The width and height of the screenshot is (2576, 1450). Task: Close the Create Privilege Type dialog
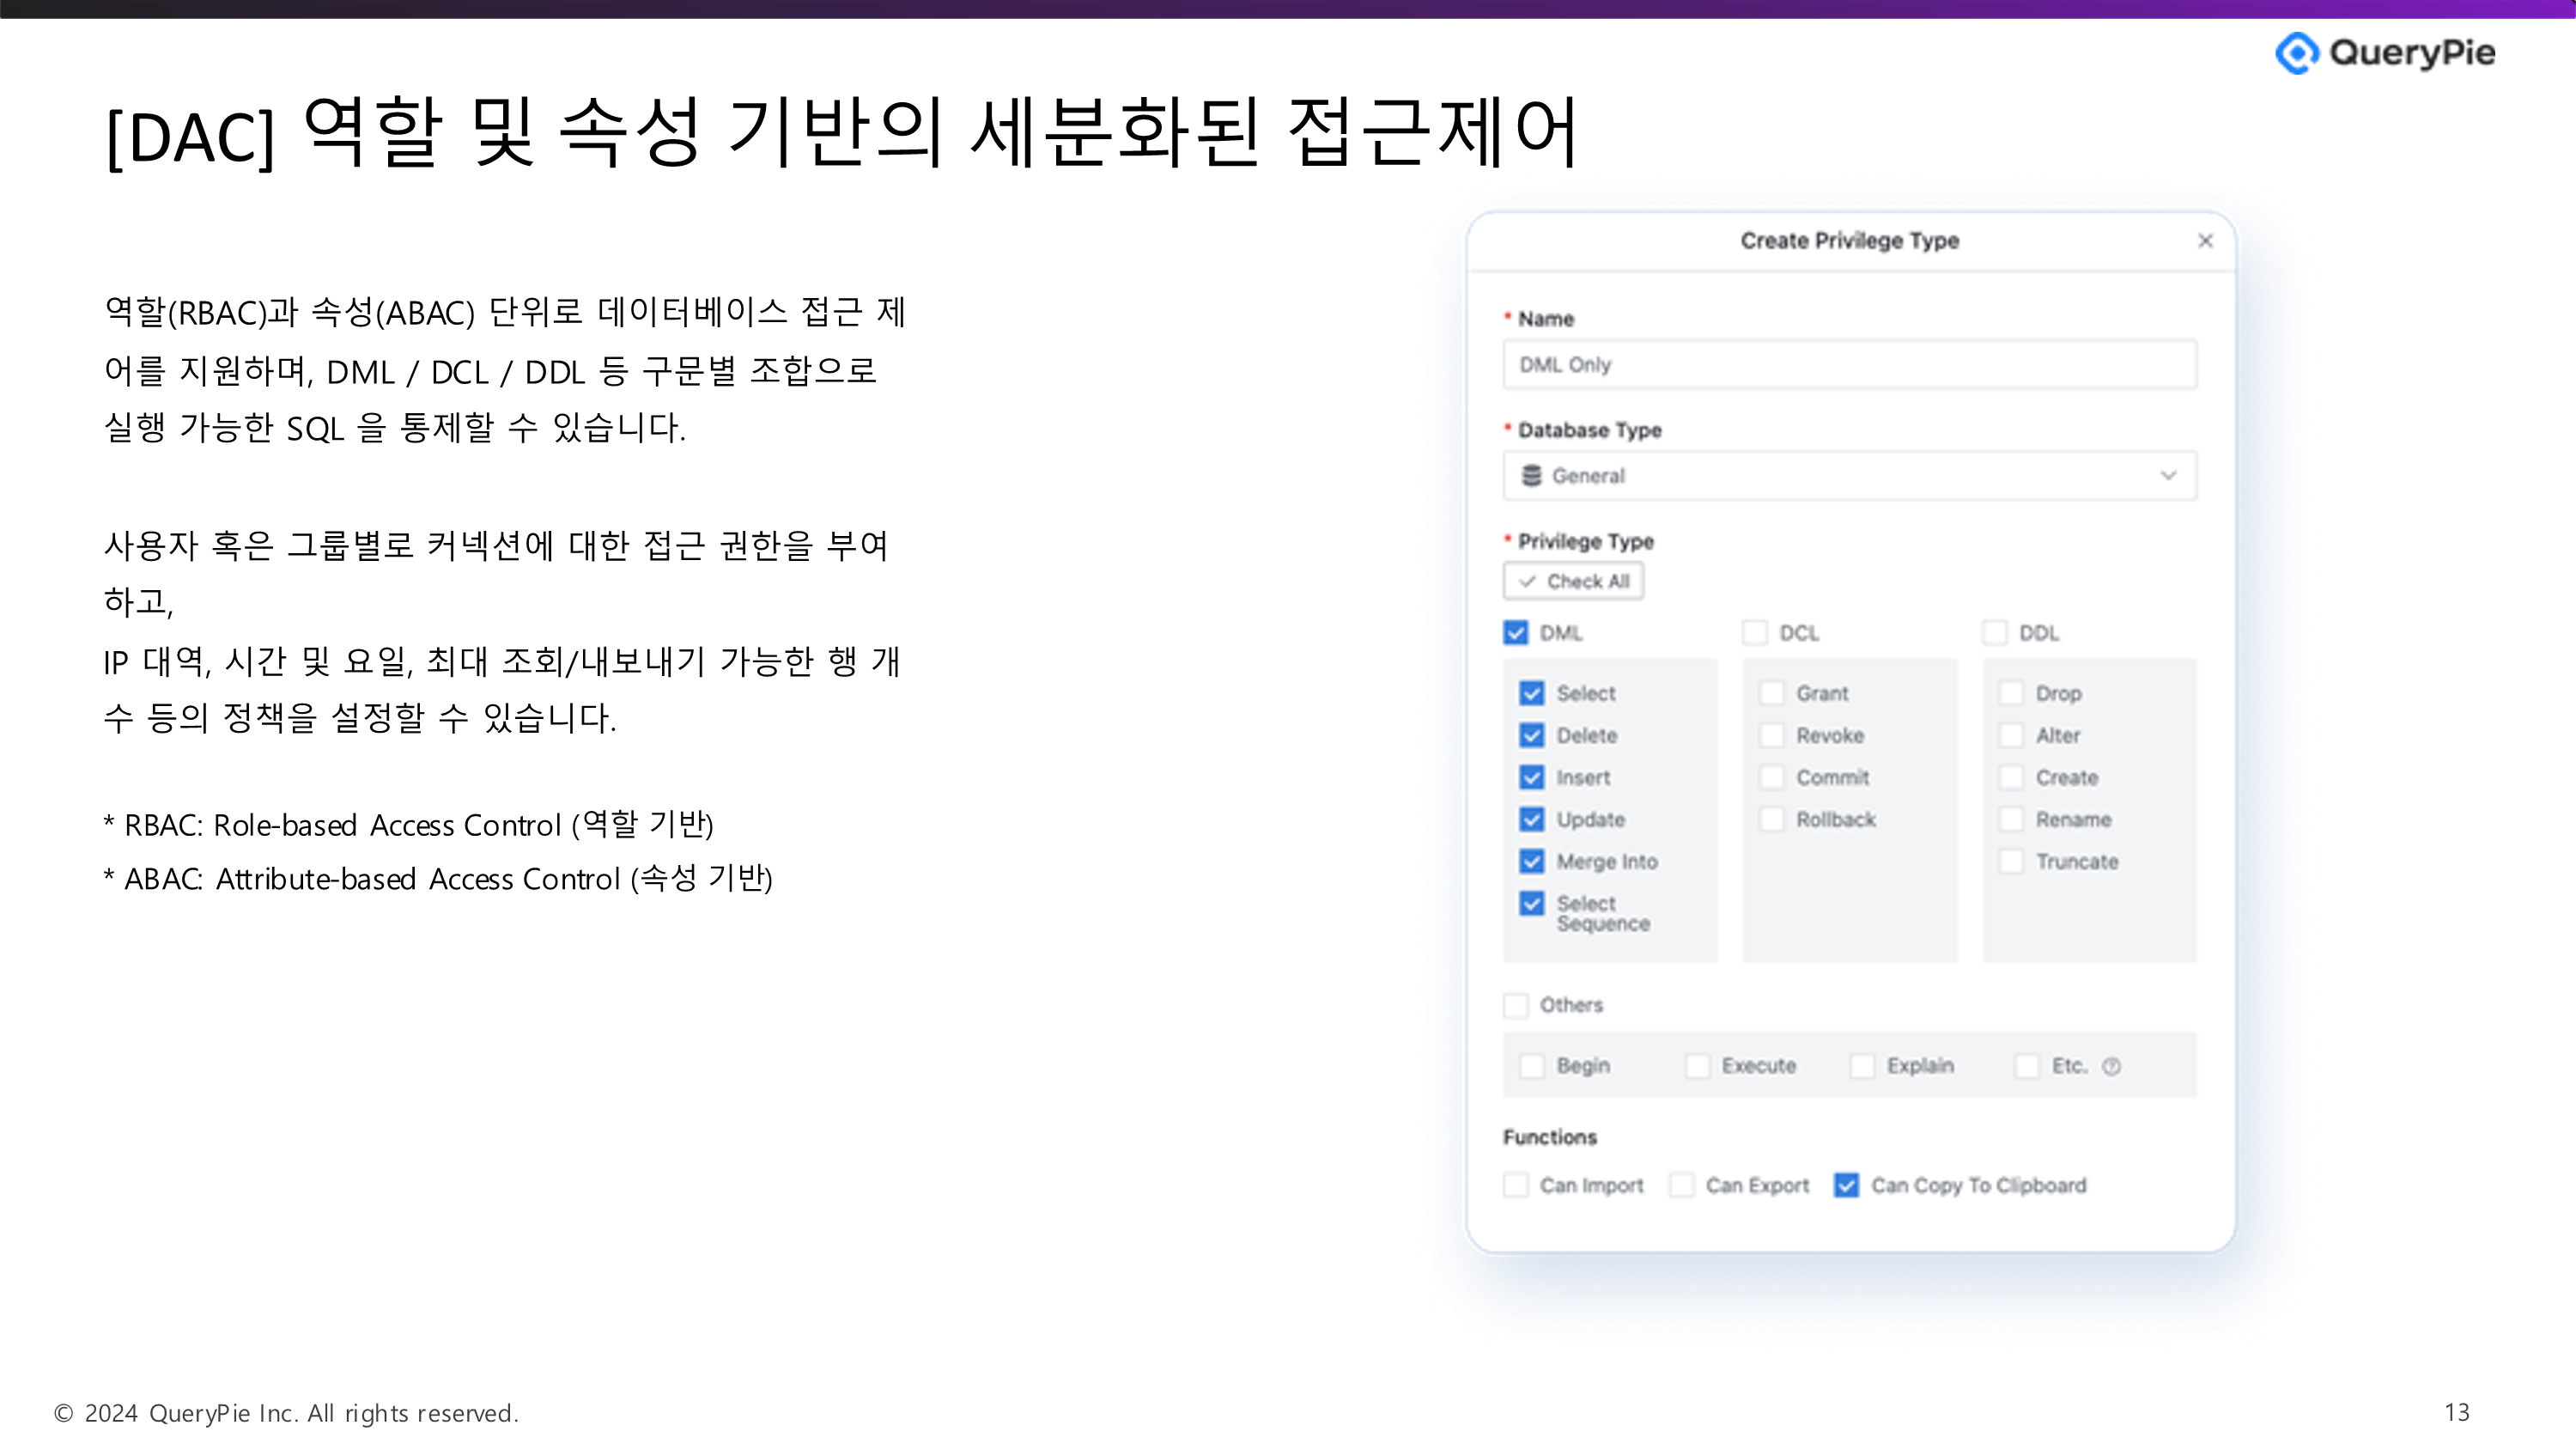2204,241
